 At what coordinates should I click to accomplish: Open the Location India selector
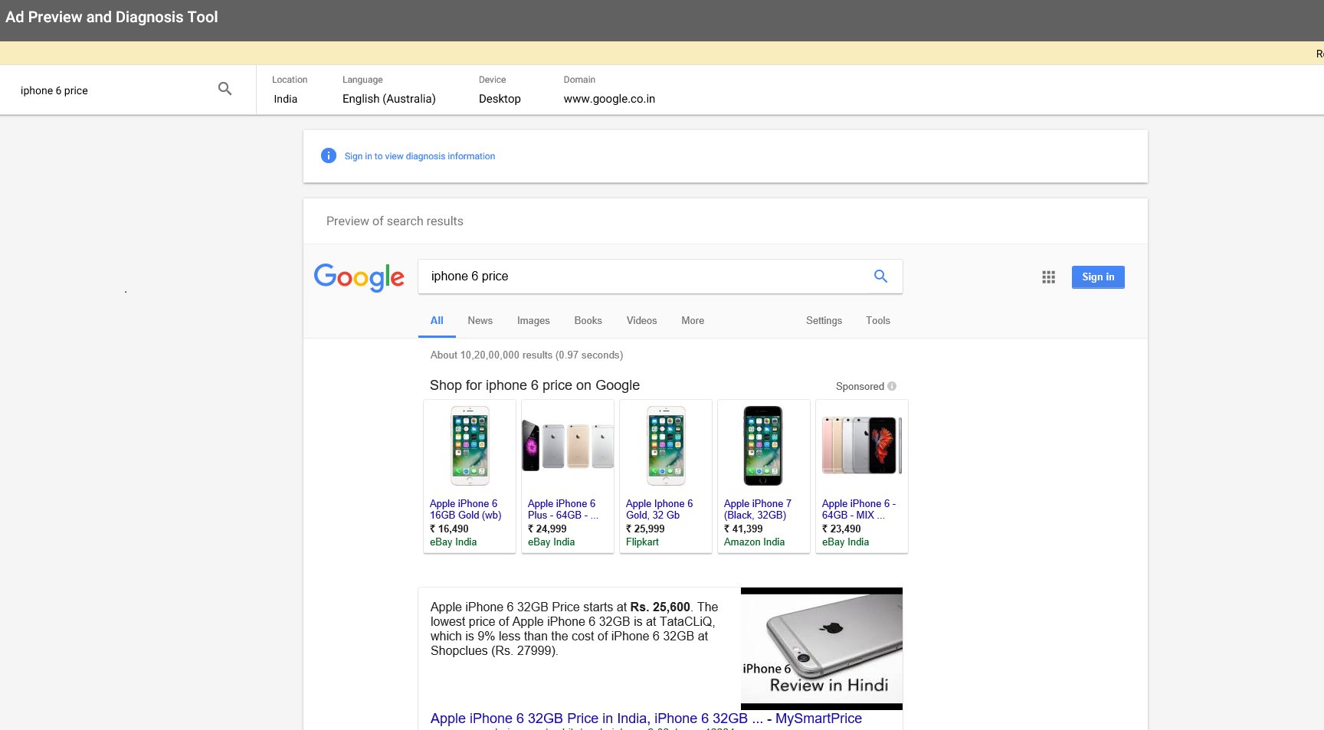point(290,90)
